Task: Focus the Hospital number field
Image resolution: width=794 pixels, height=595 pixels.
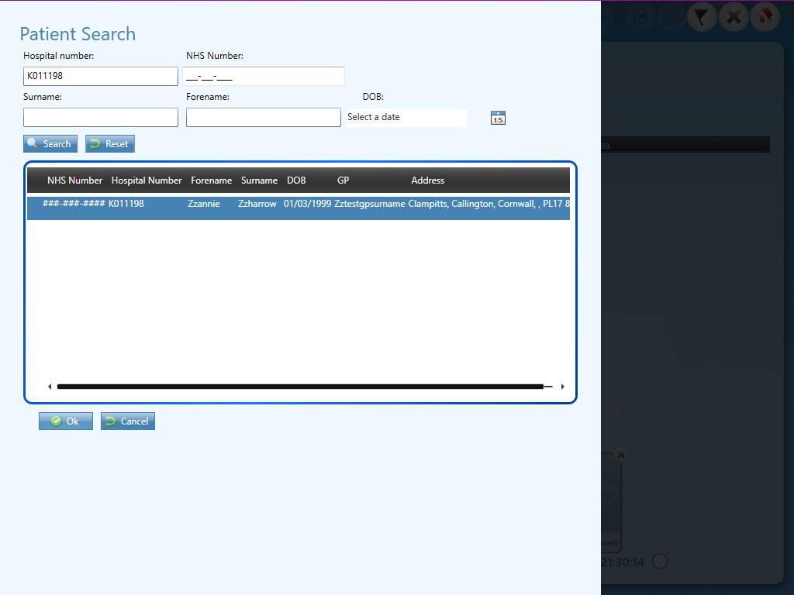Action: (101, 76)
